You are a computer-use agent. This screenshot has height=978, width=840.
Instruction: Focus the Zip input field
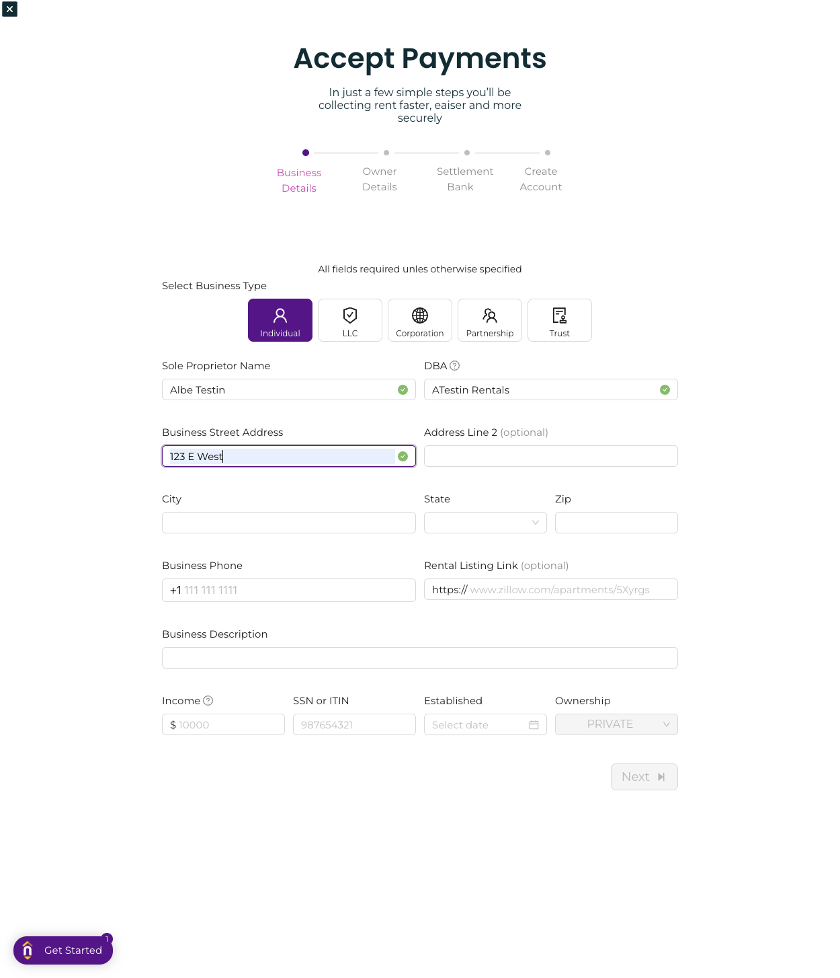point(616,523)
